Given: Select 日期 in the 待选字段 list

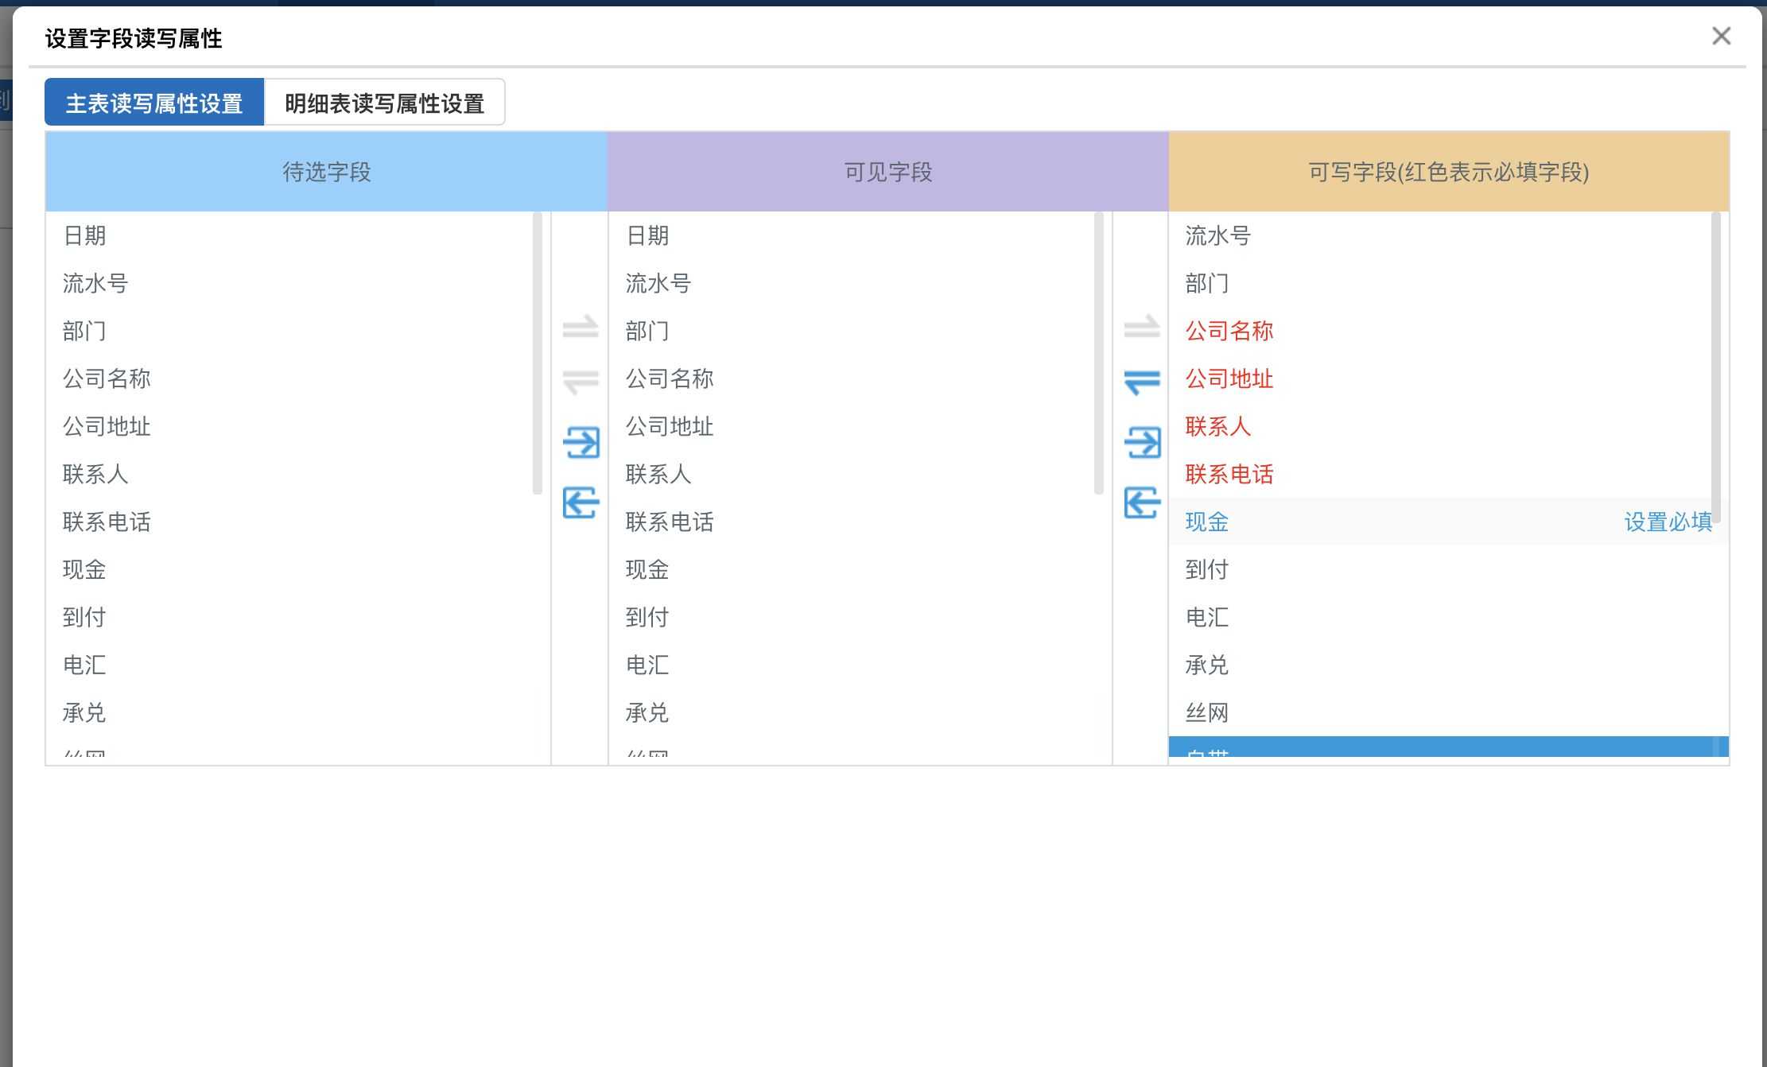Looking at the screenshot, I should [x=84, y=235].
